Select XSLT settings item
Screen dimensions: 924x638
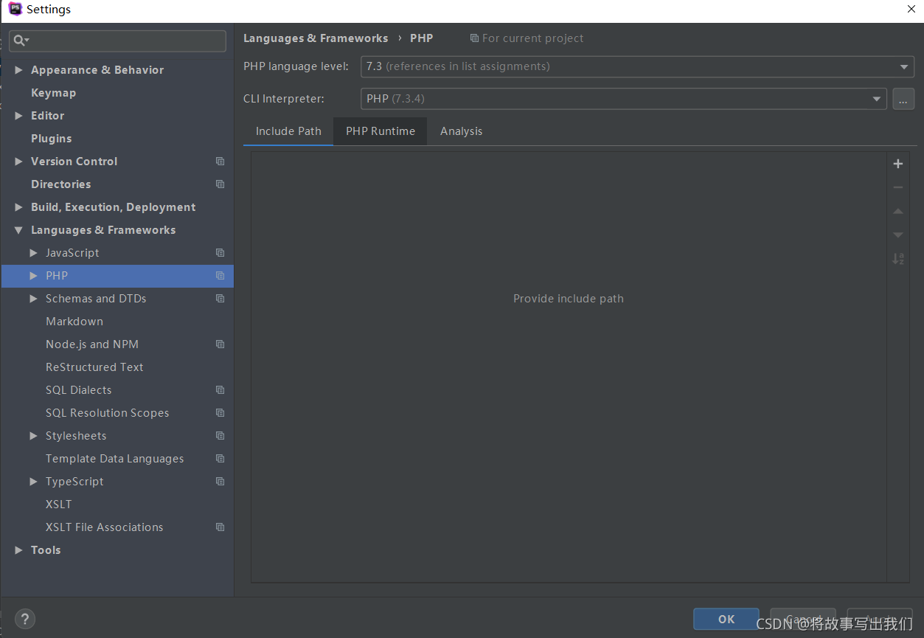click(59, 504)
